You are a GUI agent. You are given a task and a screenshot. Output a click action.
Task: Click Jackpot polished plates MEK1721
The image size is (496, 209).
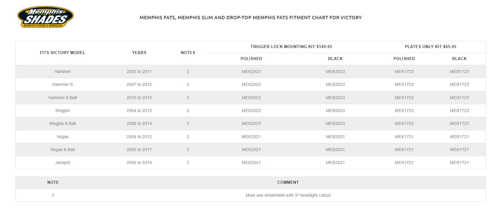point(404,162)
